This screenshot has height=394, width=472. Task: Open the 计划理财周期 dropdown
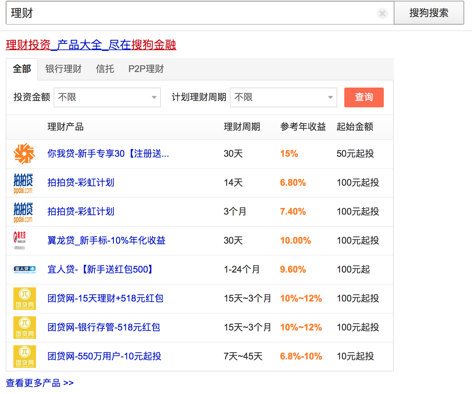tap(284, 97)
